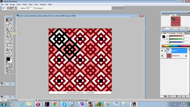The height and width of the screenshot is (107, 190).
Task: Switch to the Info tab
Action: coord(174,15)
